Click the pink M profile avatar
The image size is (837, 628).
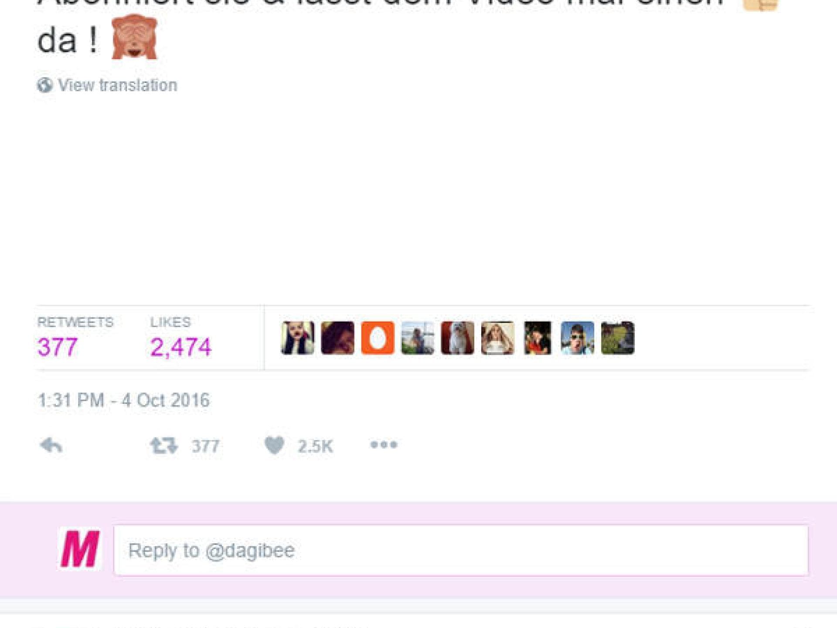(x=80, y=549)
